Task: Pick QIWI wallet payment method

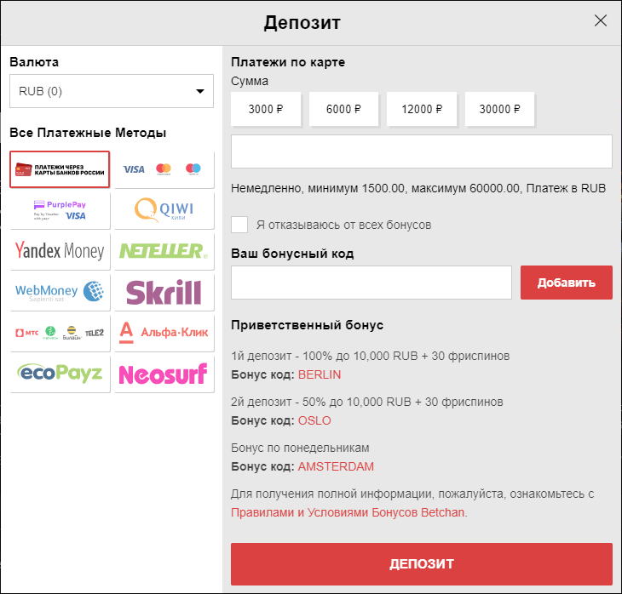Action: tap(164, 210)
